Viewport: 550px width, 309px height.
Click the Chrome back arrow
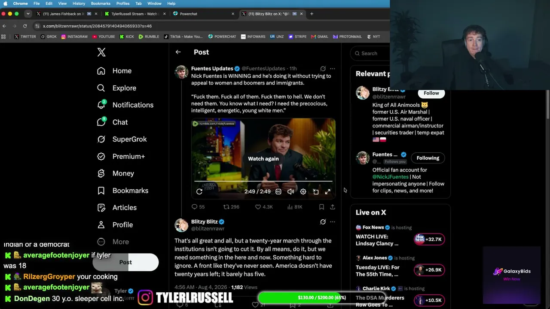coord(4,26)
